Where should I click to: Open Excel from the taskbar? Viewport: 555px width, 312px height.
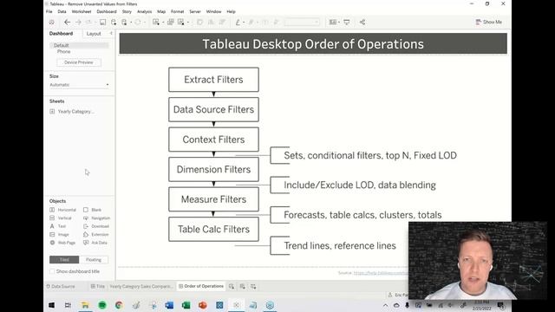186,305
